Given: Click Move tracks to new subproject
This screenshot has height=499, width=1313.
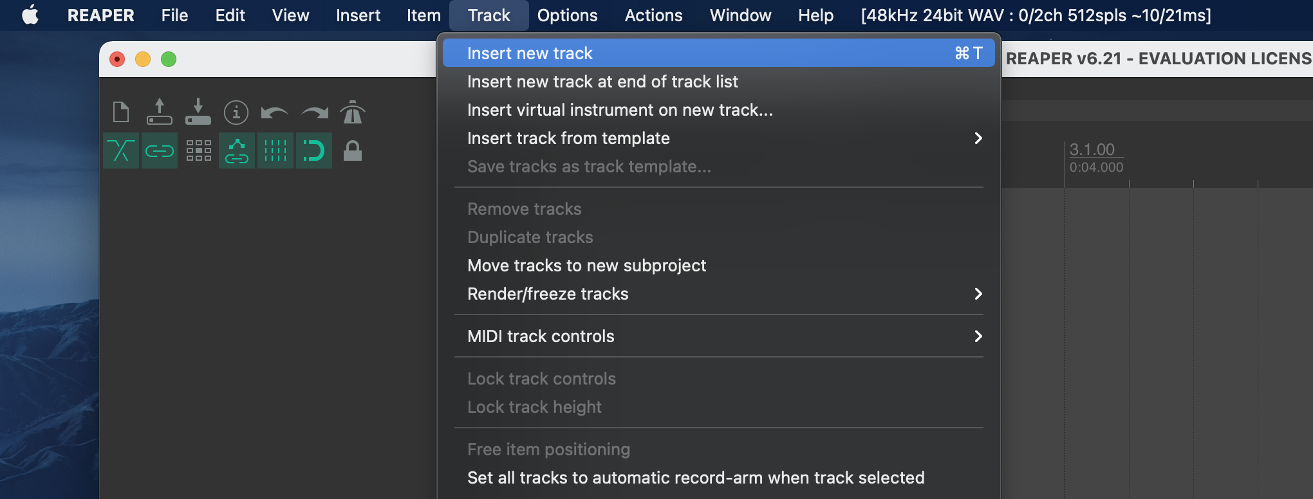Looking at the screenshot, I should click(x=586, y=266).
